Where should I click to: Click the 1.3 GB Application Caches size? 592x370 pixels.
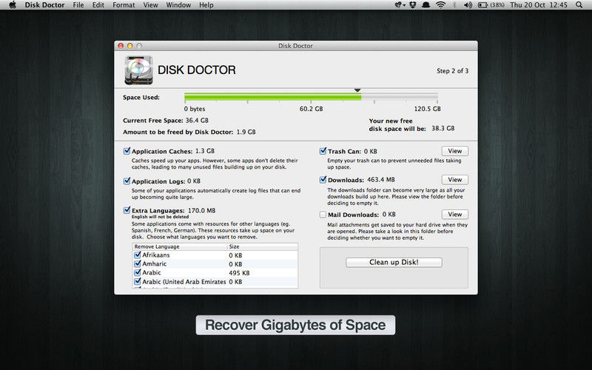205,151
